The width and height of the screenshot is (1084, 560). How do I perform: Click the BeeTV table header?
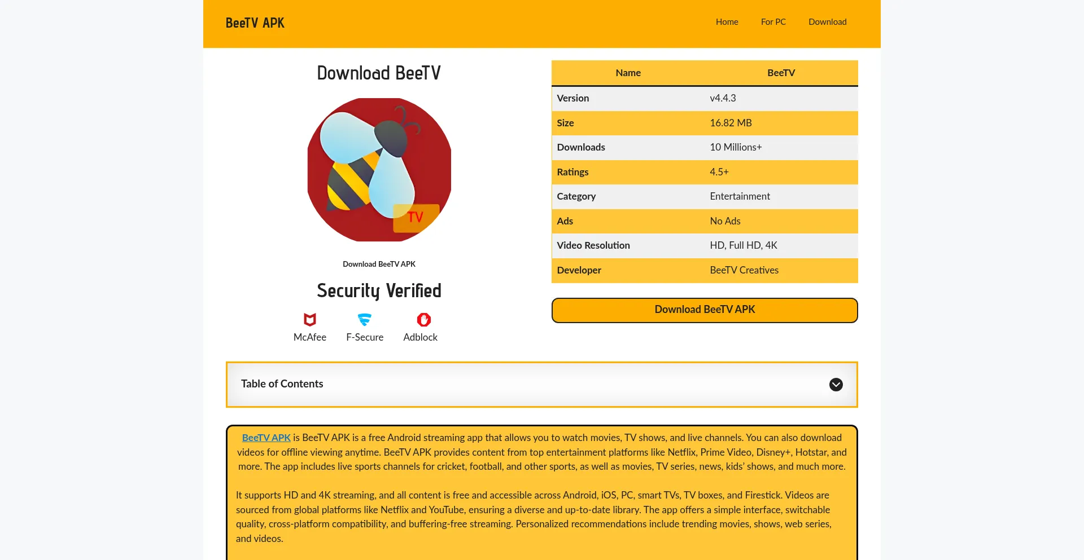click(x=781, y=73)
